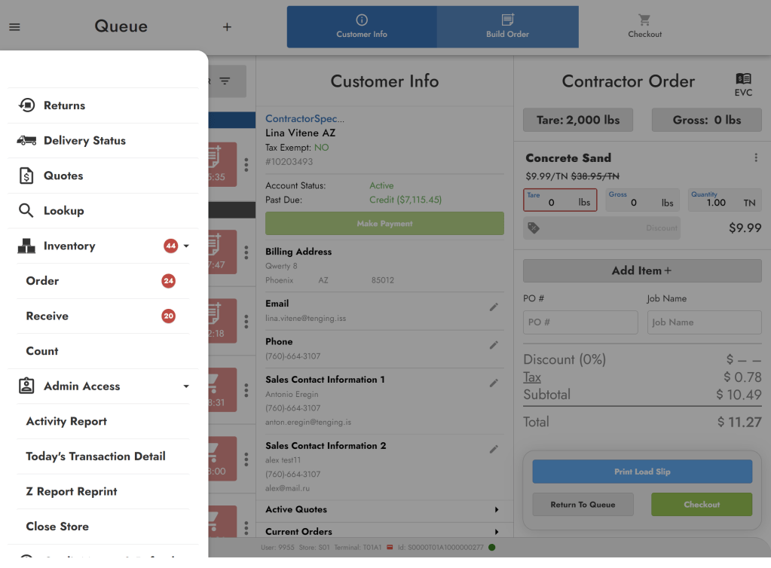
Task: Collapse the Admin Access submenu arrow
Action: tap(186, 386)
